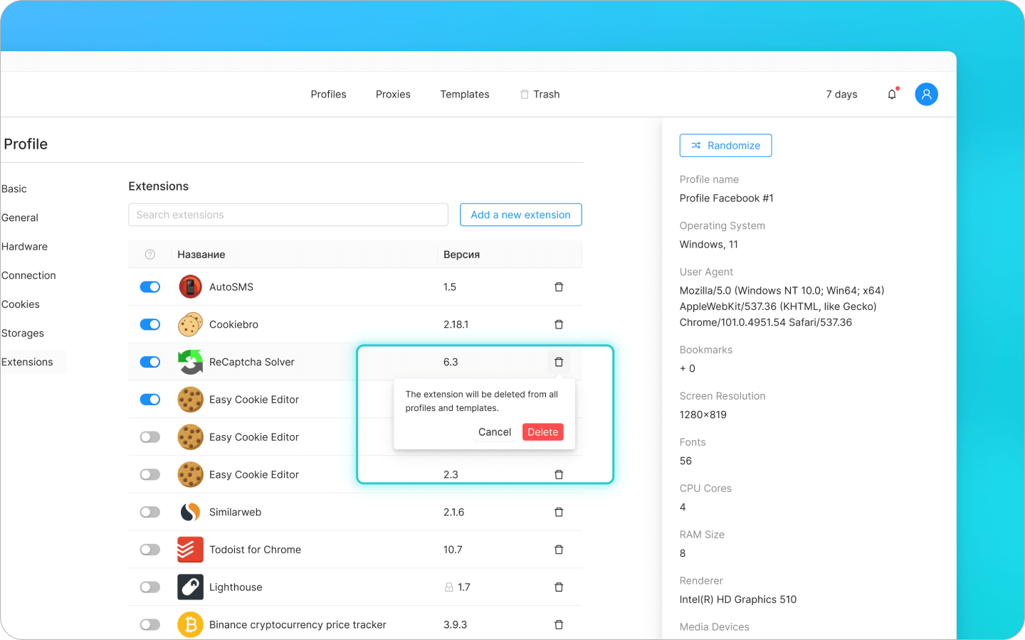The height and width of the screenshot is (640, 1025).
Task: Click the trash icon next to Similarweb
Action: pyautogui.click(x=559, y=511)
